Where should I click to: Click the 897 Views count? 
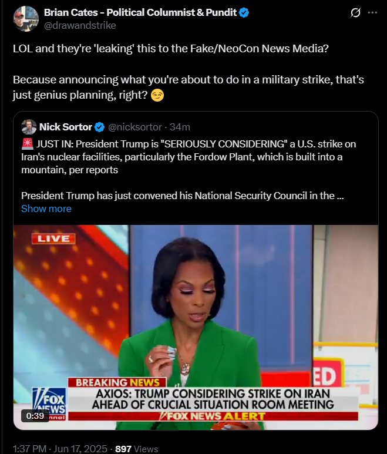137,449
